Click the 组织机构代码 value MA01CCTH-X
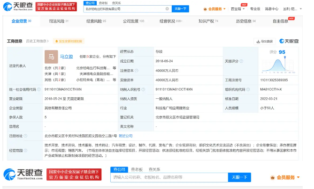The width and height of the screenshot is (314, 189). click(x=271, y=89)
